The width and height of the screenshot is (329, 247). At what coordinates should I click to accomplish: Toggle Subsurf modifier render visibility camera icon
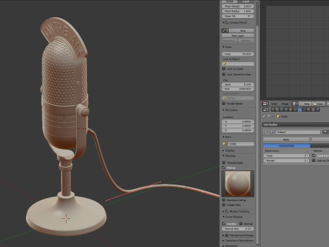pos(325,132)
